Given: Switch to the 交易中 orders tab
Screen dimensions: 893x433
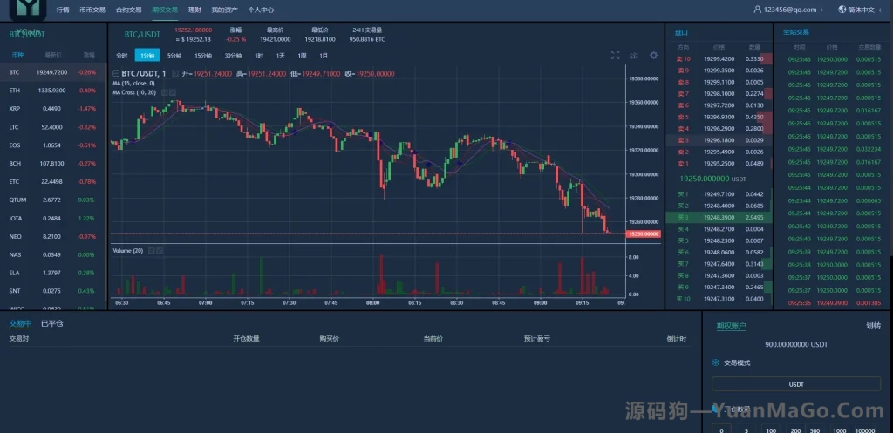Looking at the screenshot, I should click(20, 324).
